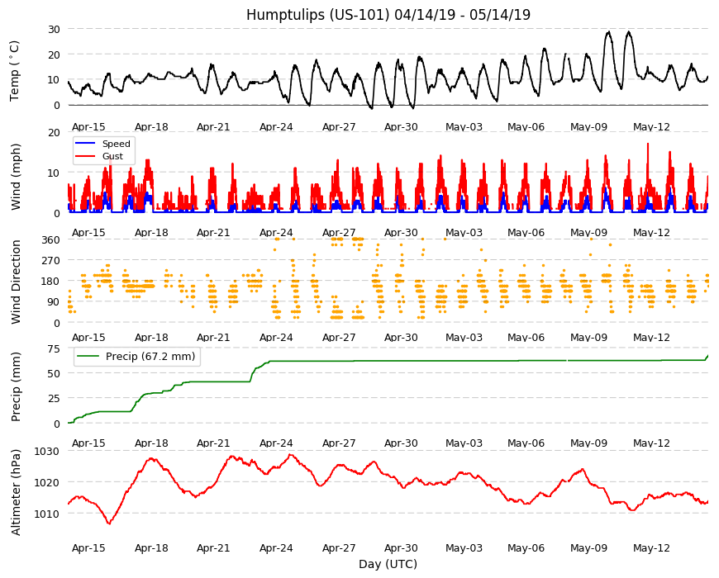The image size is (719, 578).
Task: Click the blue Speed legend line
Action: [85, 144]
